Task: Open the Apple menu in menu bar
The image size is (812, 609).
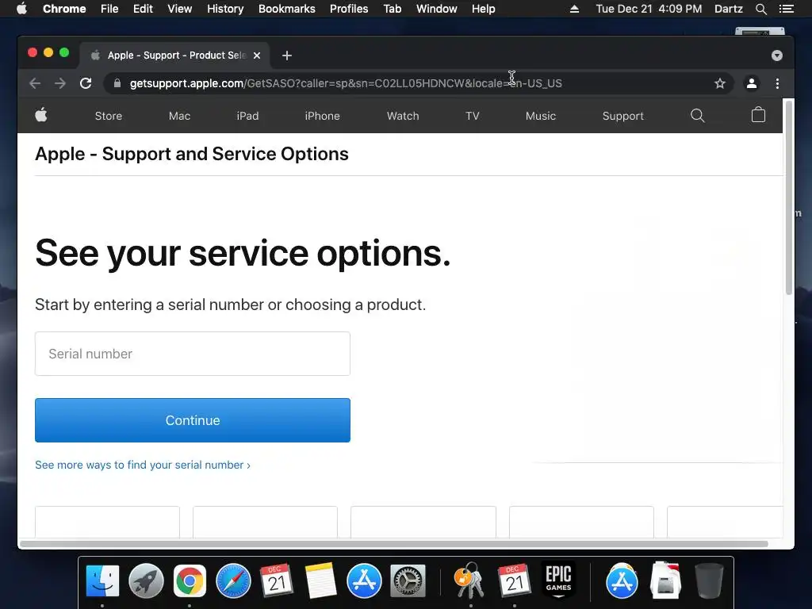Action: 21,9
